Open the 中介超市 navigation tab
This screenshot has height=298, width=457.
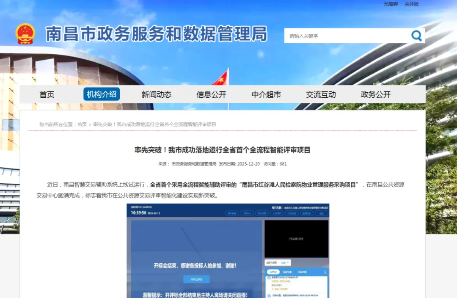click(x=266, y=94)
